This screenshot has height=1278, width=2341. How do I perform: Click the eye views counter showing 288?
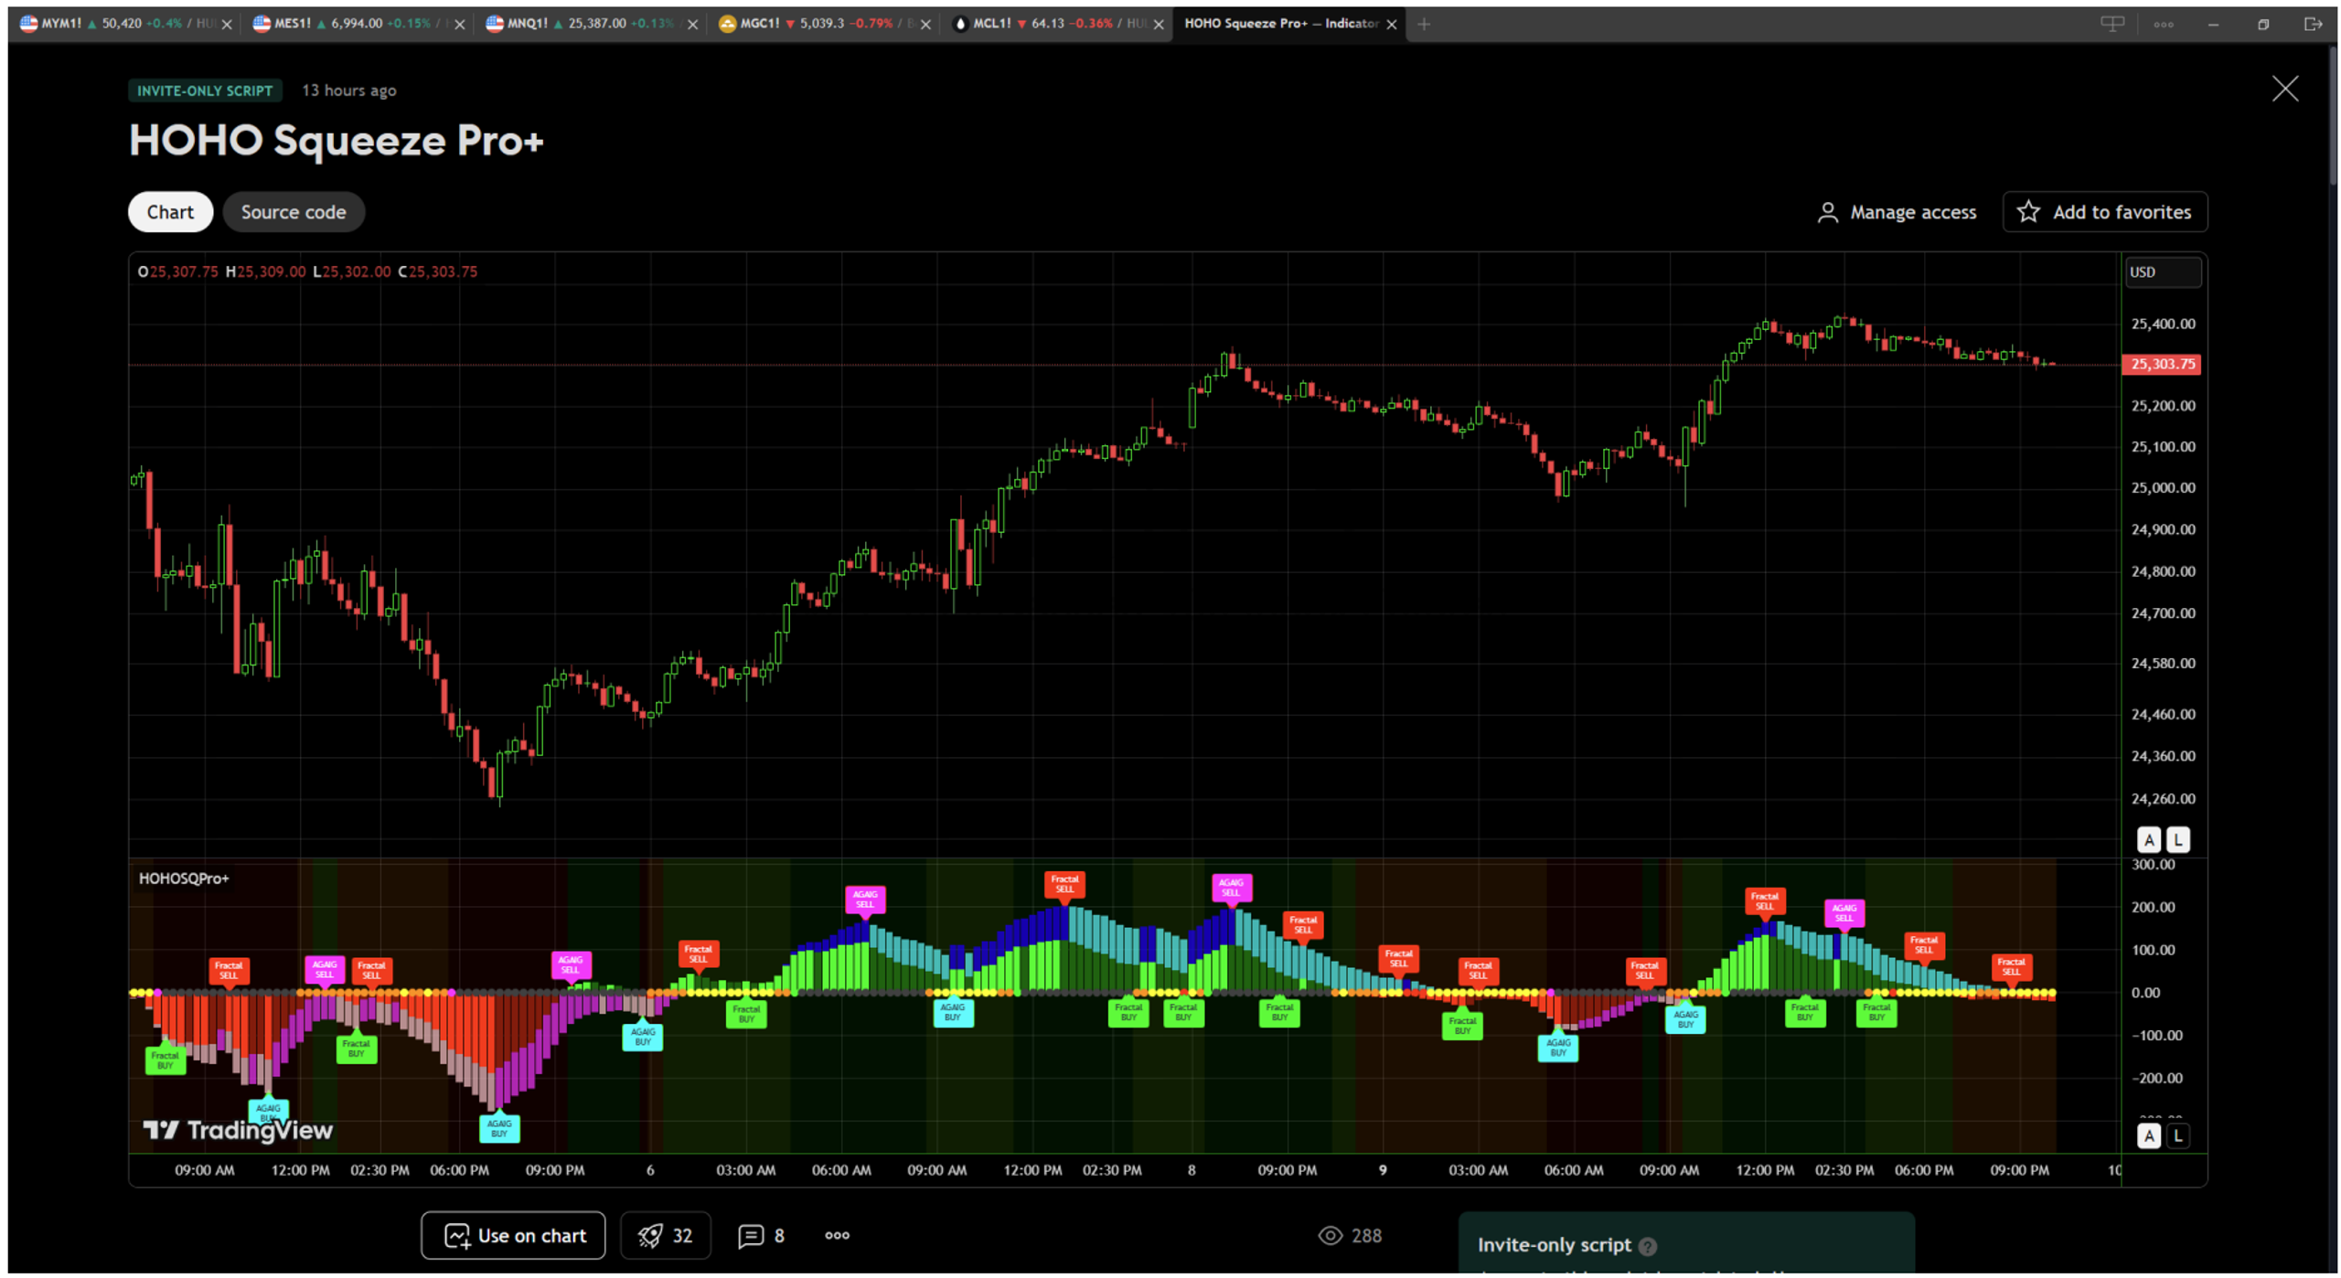pyautogui.click(x=1349, y=1236)
